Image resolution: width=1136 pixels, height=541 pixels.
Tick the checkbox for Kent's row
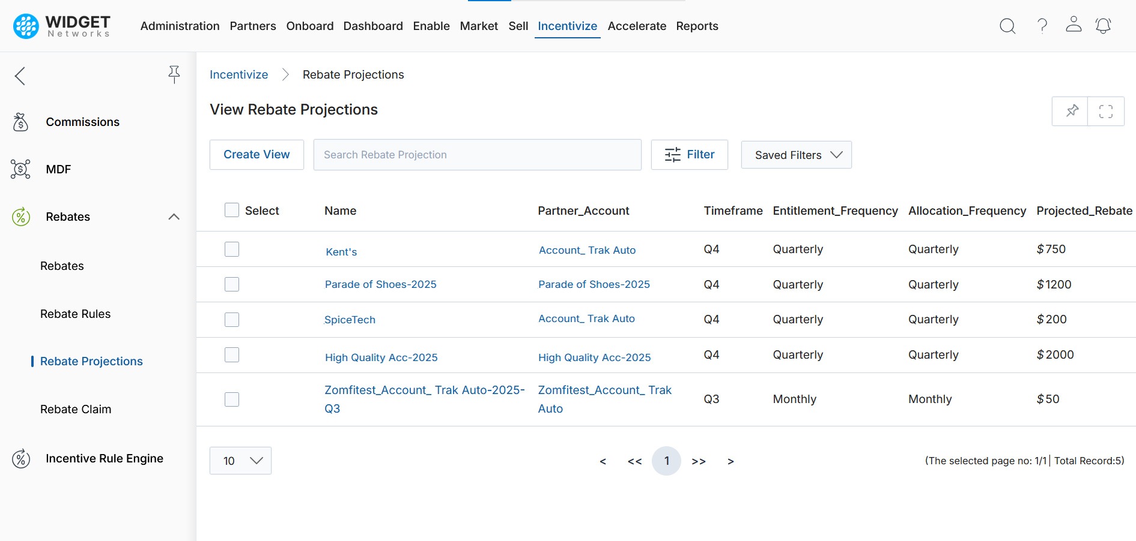pos(232,249)
